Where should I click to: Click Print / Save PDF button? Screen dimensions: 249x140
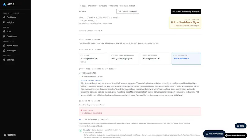click(x=128, y=12)
